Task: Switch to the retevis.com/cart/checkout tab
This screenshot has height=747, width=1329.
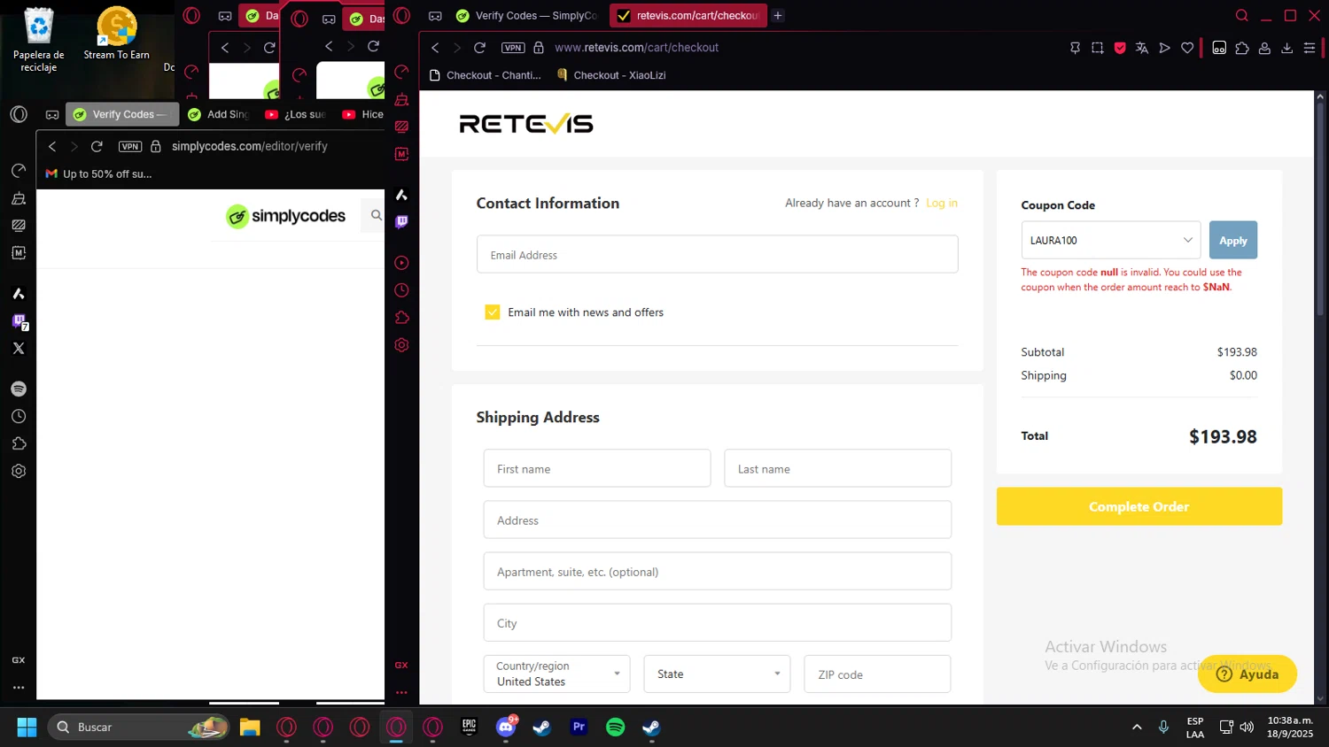Action: pyautogui.click(x=688, y=15)
